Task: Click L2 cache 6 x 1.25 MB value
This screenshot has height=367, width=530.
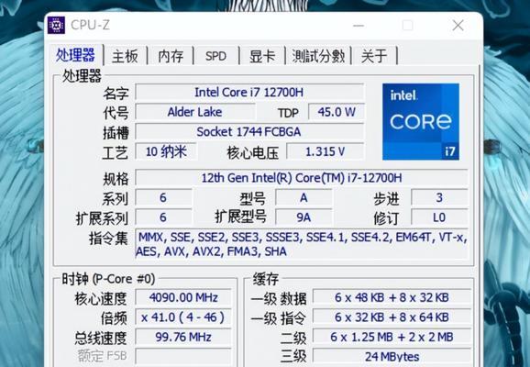Action: click(x=392, y=337)
